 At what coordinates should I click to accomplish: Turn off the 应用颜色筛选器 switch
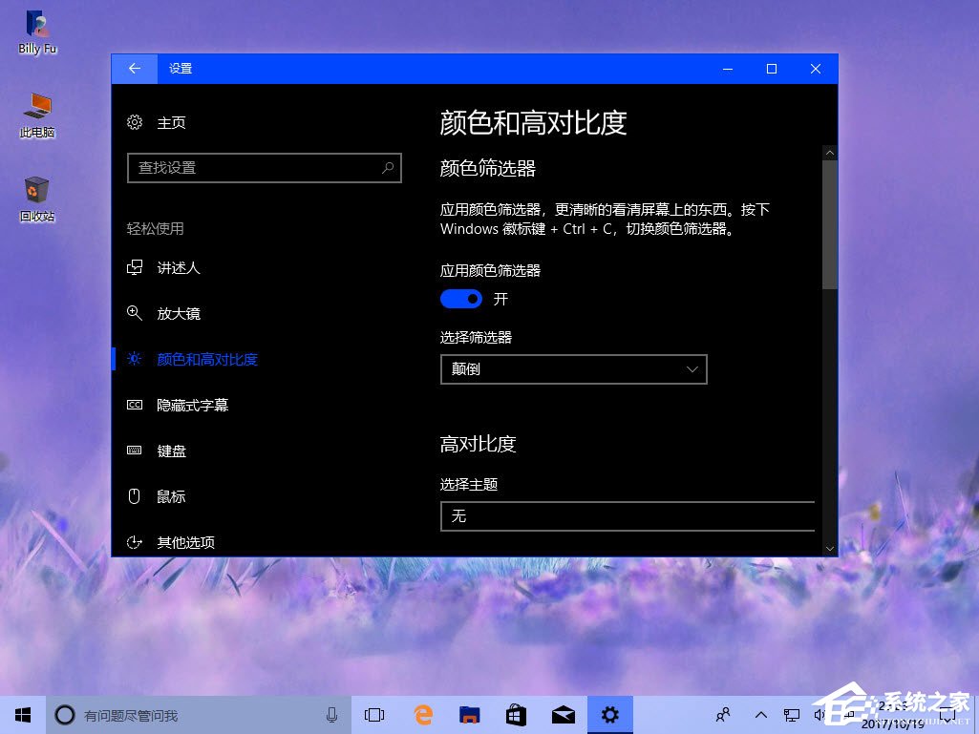461,299
